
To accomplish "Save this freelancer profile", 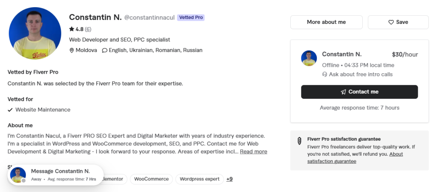I will pos(398,22).
